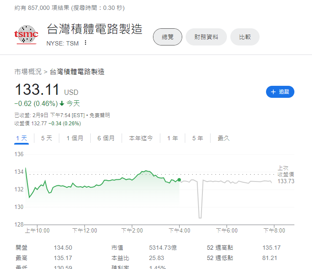The height and width of the screenshot is (269, 312).
Task: Click the 市場概況 breadcrumb link
Action: tap(28, 72)
